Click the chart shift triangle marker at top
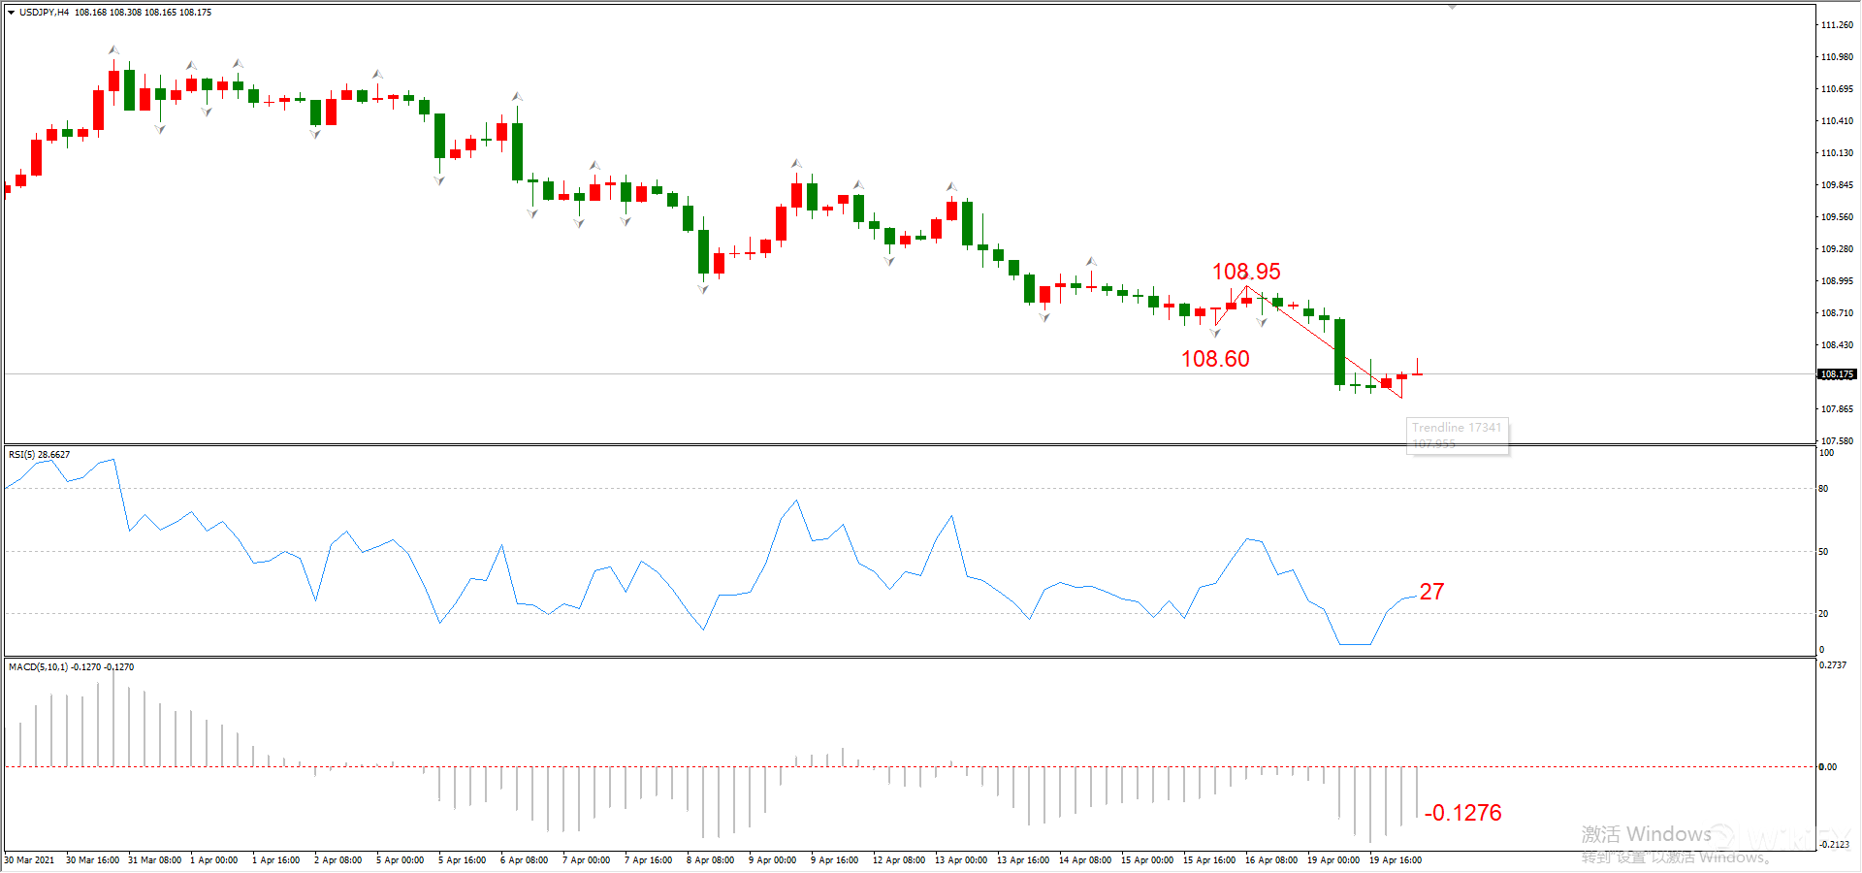Viewport: 1862px width, 873px height. pyautogui.click(x=1452, y=7)
